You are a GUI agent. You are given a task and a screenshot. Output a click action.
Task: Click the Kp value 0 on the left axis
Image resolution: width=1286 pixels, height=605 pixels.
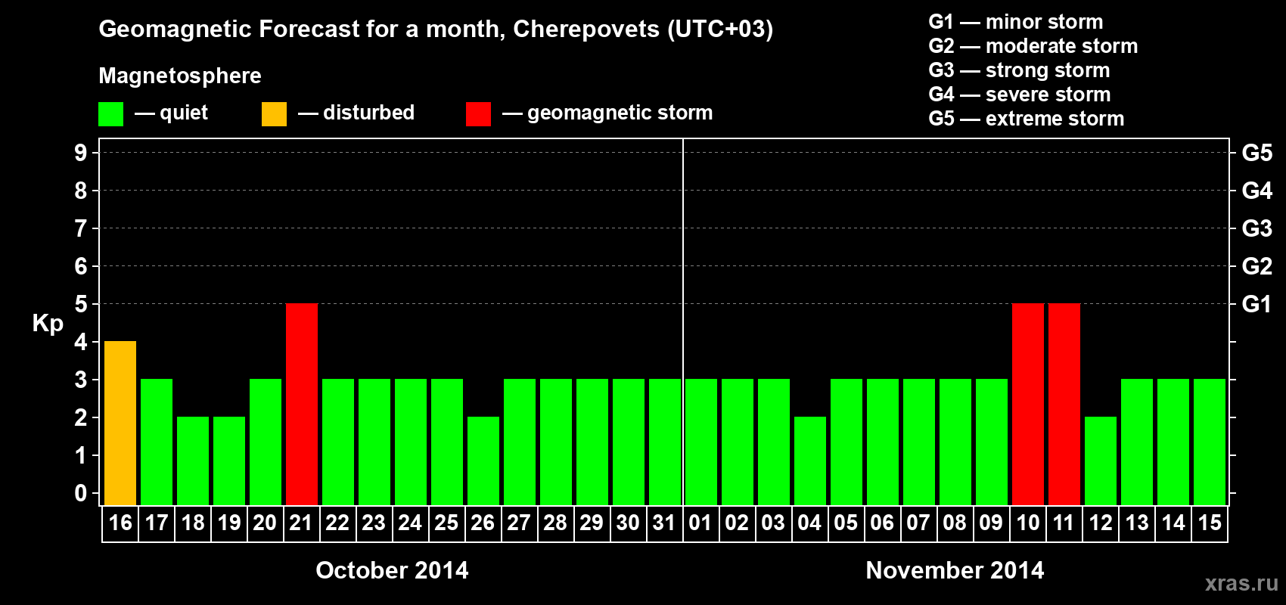pos(81,493)
